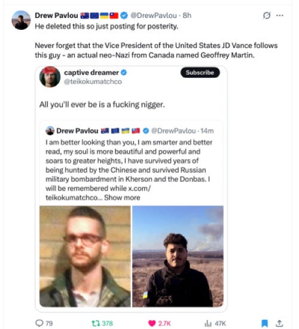299x329 pixels.
Task: Click the blue verified badge beside Drew Pavlou
Action: [x=124, y=16]
